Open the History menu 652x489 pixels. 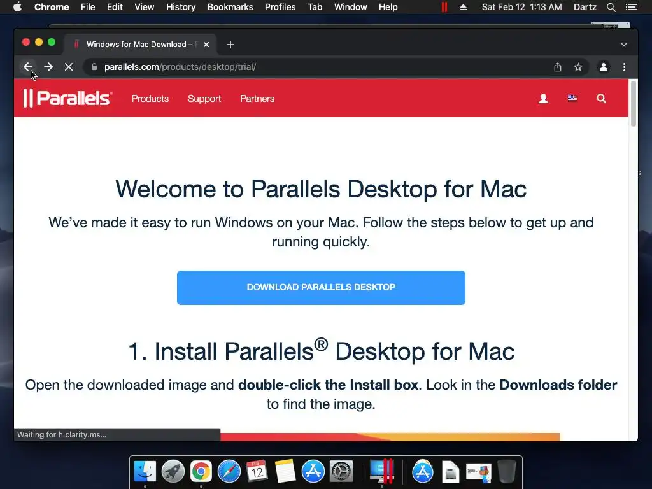click(x=181, y=7)
